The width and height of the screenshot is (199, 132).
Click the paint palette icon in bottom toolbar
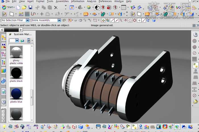(55, 127)
